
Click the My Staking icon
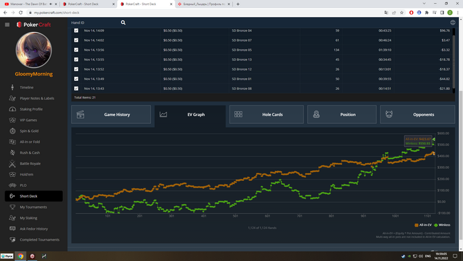13,218
